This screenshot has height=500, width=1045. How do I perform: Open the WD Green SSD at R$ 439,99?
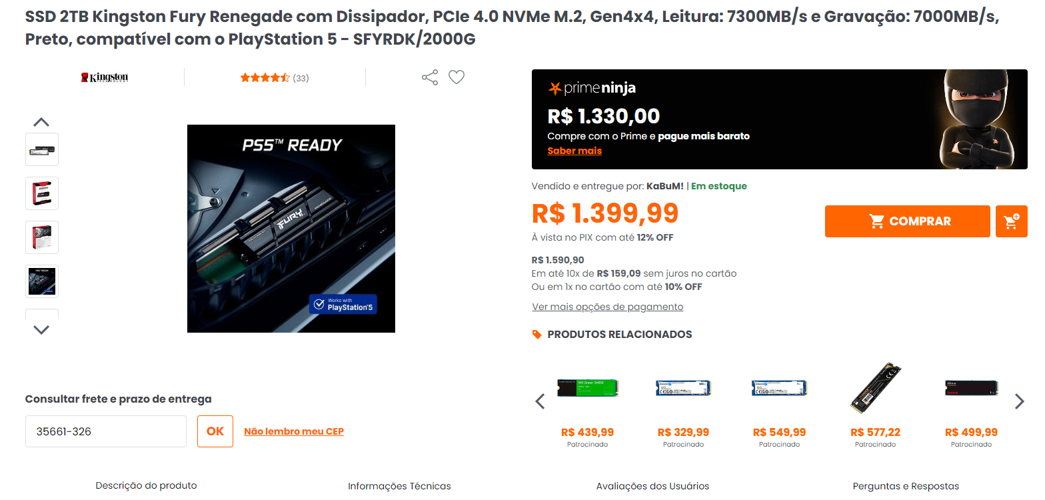(x=588, y=405)
